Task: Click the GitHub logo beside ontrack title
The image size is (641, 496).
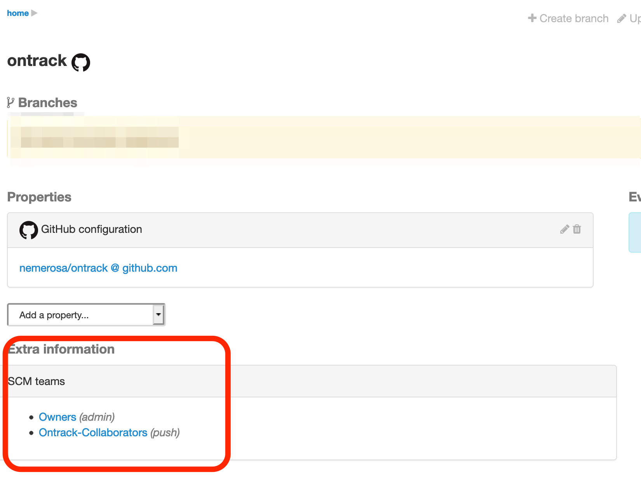Action: [81, 62]
